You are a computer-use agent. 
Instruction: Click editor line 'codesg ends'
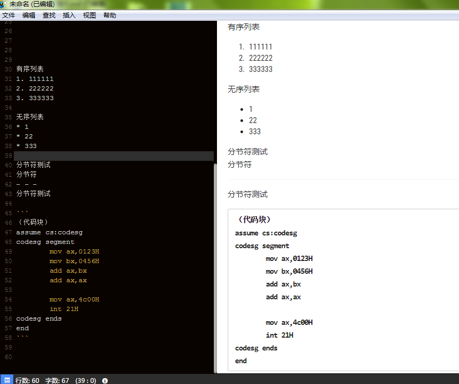point(39,319)
